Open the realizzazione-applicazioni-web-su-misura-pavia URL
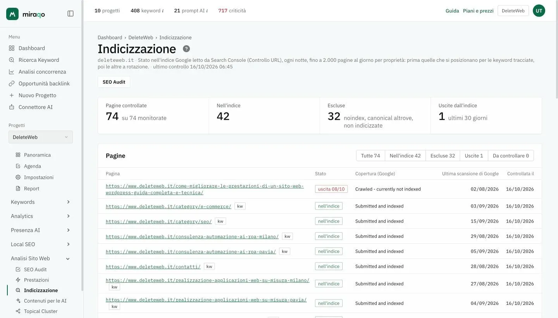 (206, 300)
